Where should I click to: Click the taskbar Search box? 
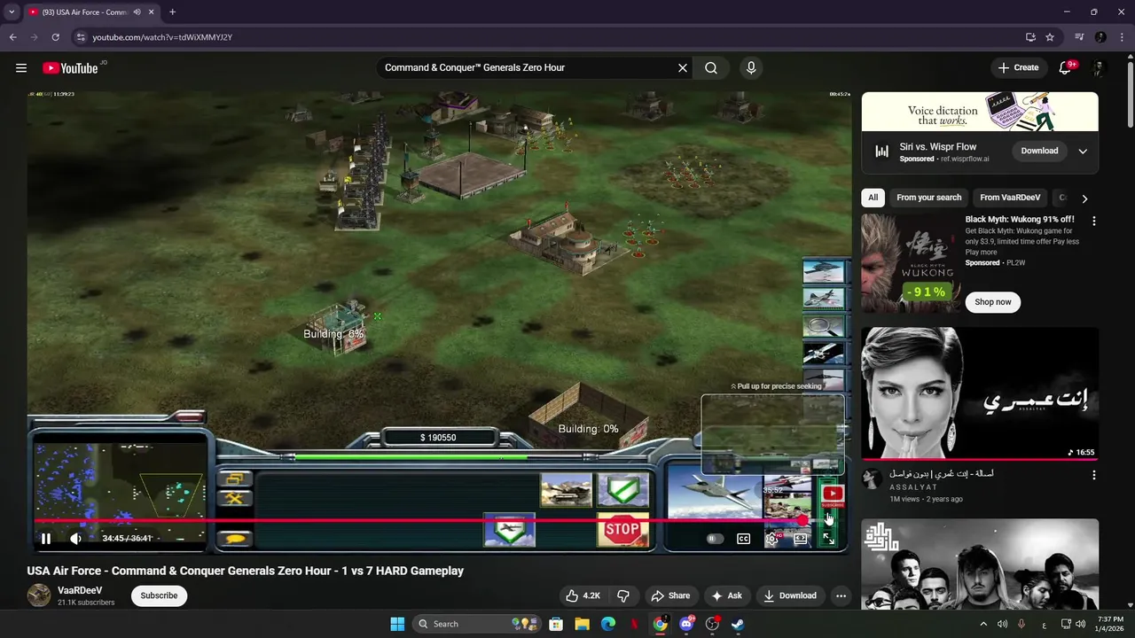point(479,624)
